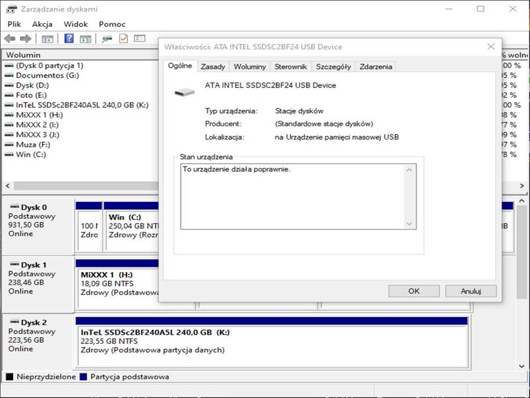This screenshot has height=398, width=530.
Task: Click the device status box scroll down arrow
Action: (409, 223)
